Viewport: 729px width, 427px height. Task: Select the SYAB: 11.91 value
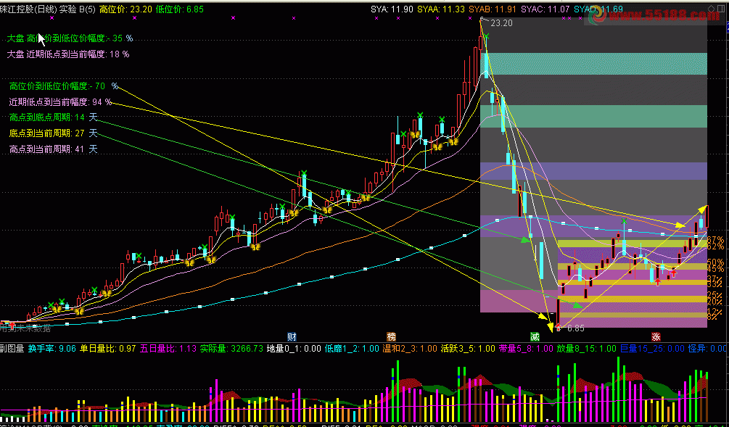(493, 9)
